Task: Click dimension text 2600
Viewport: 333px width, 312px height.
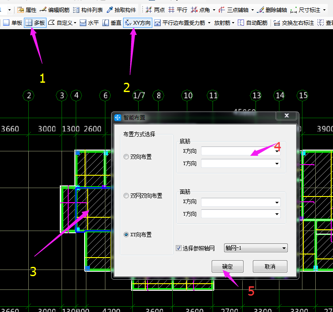Action: 93,129
